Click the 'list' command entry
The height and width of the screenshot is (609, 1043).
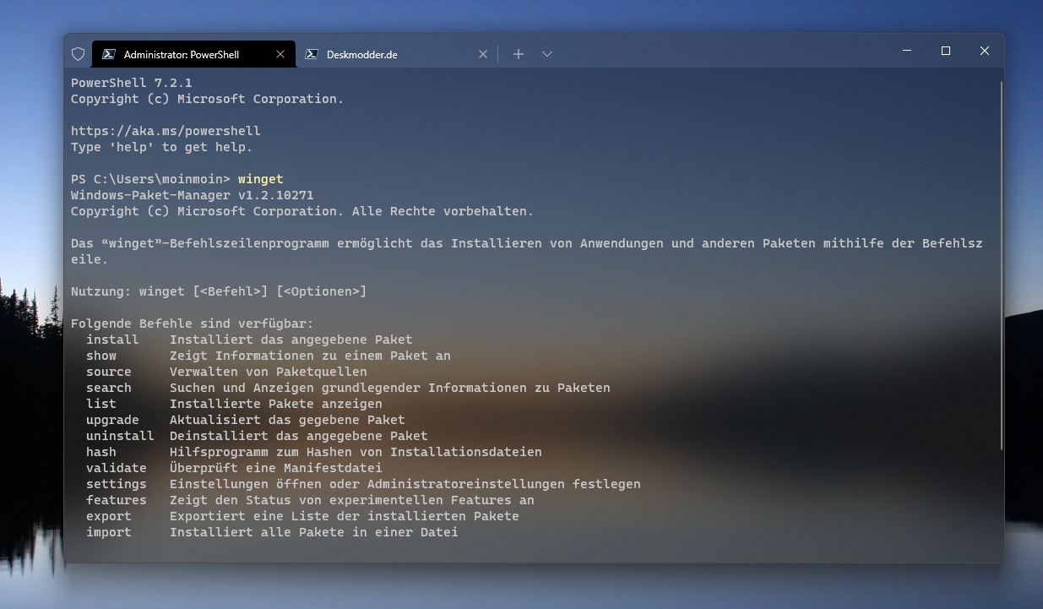[101, 405]
